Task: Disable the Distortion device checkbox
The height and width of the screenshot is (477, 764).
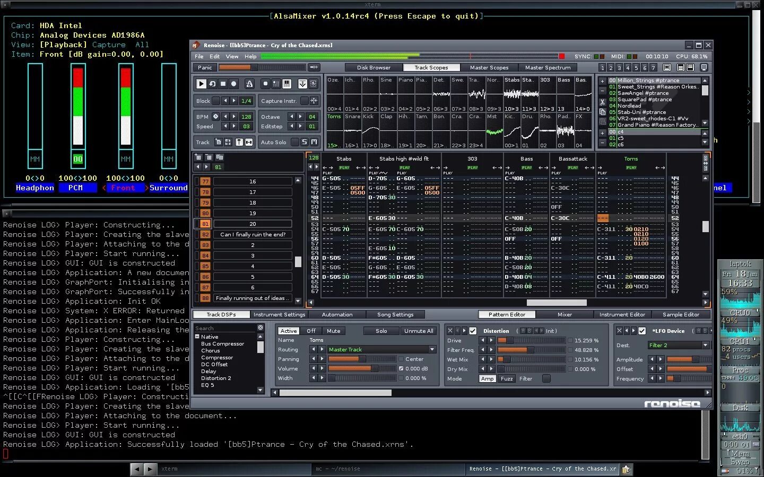Action: 473,331
